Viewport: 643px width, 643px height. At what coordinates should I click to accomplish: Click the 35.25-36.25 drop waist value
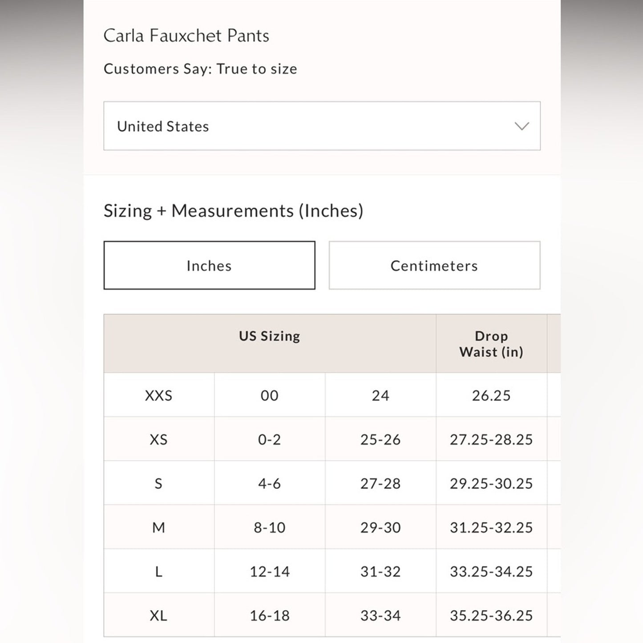click(x=491, y=615)
